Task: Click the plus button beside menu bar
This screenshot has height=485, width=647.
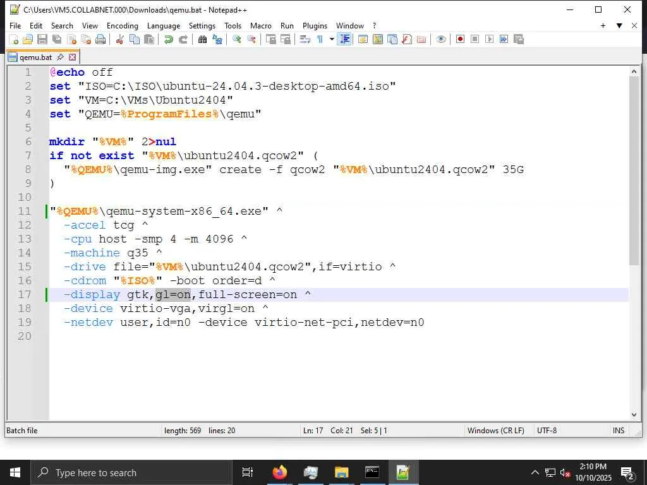Action: pos(603,25)
